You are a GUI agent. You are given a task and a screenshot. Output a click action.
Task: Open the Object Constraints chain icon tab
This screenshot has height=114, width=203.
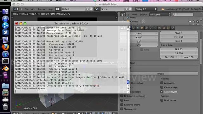pos(147,28)
